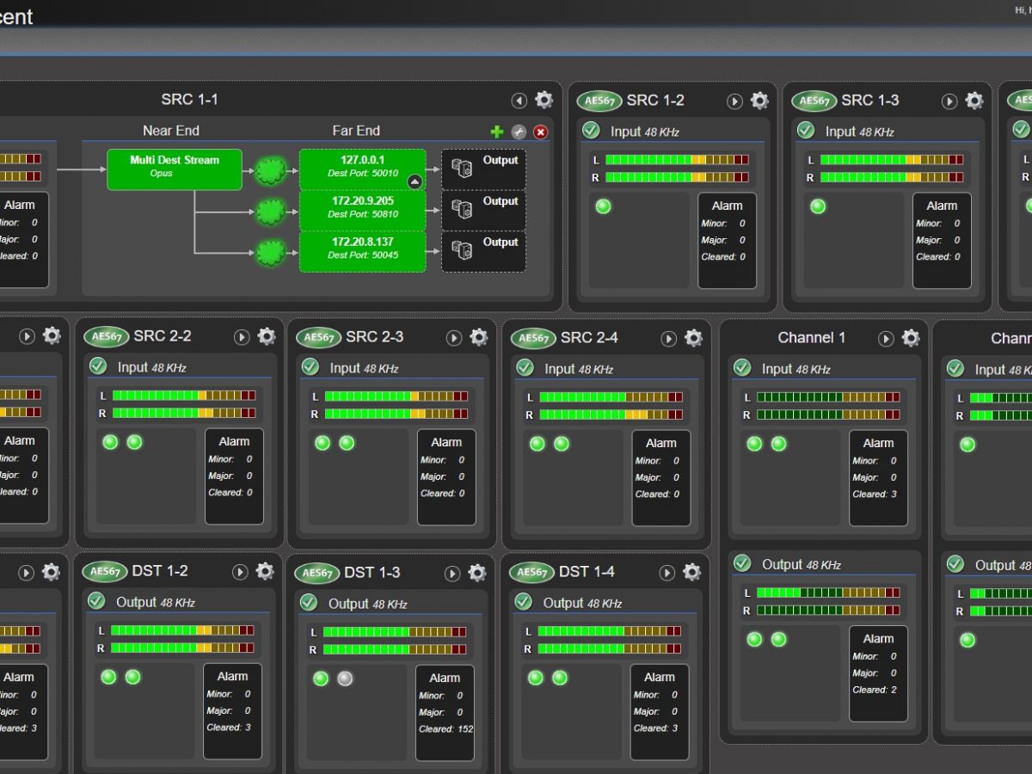The image size is (1032, 774).
Task: Select the Near End tab label
Action: (x=170, y=131)
